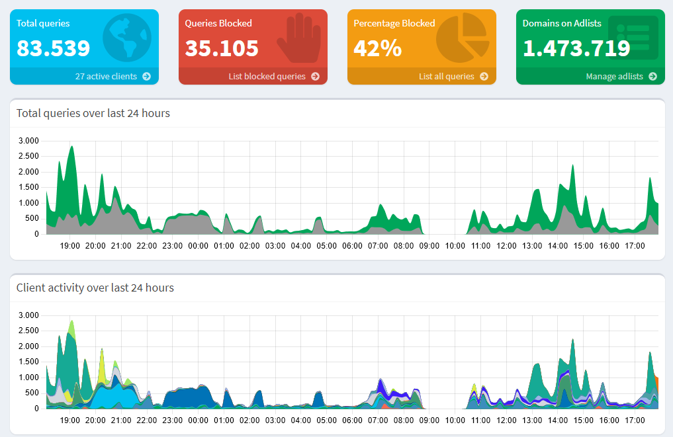Click the 19:00 peak in Total queries chart
Viewport: 673px width, 437px height.
click(71, 147)
